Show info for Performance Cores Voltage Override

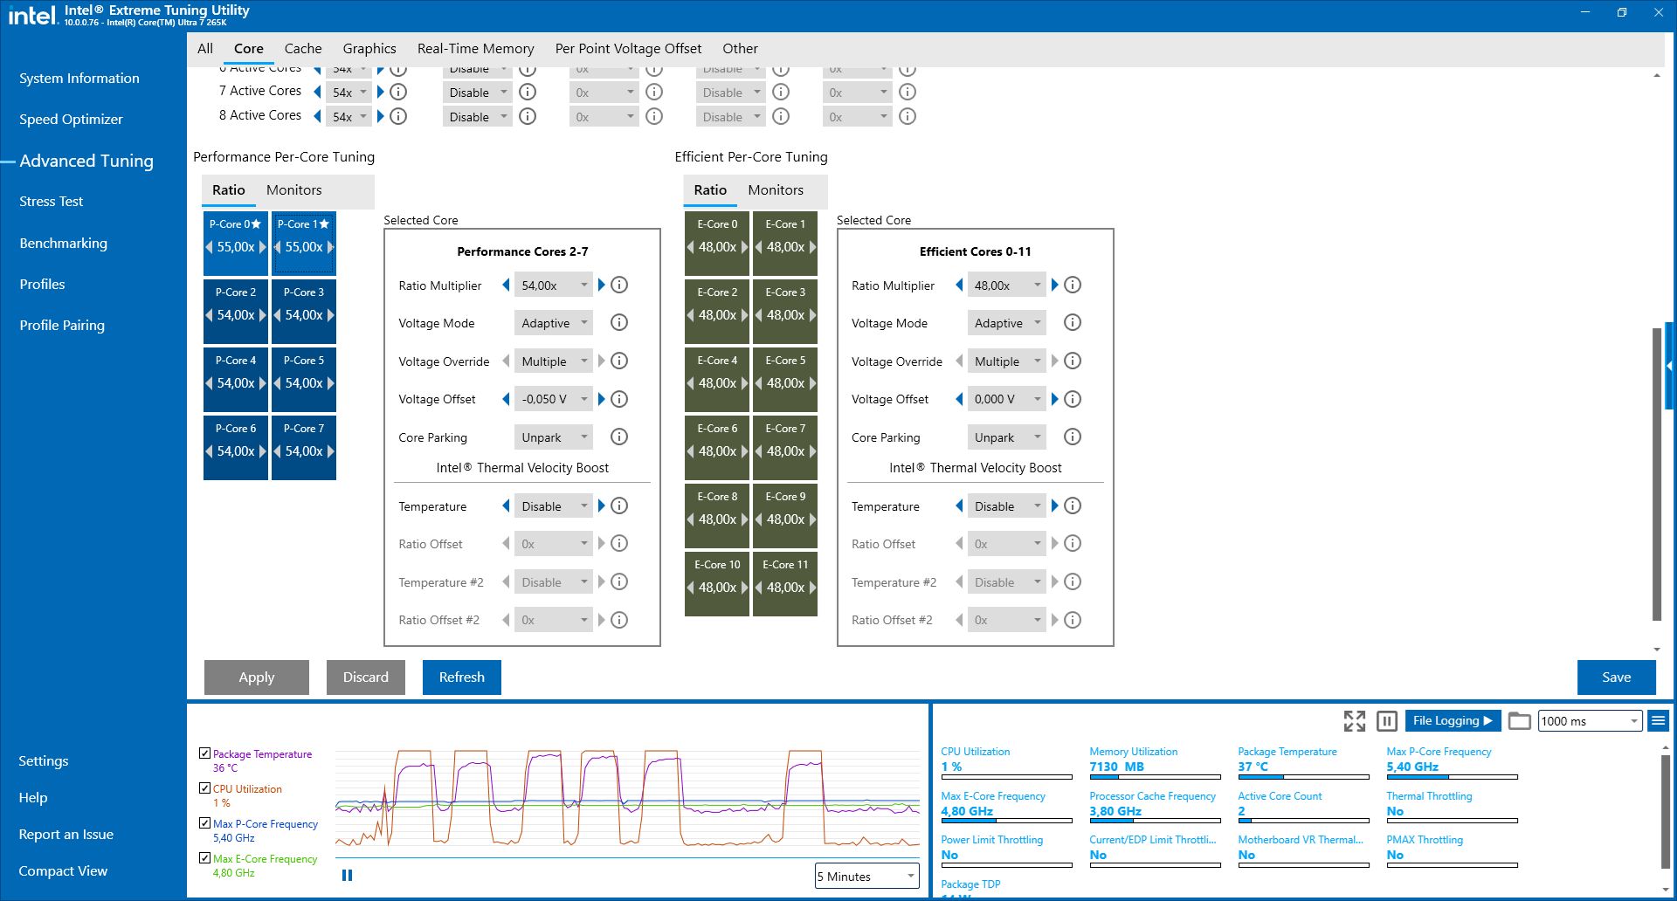(619, 361)
